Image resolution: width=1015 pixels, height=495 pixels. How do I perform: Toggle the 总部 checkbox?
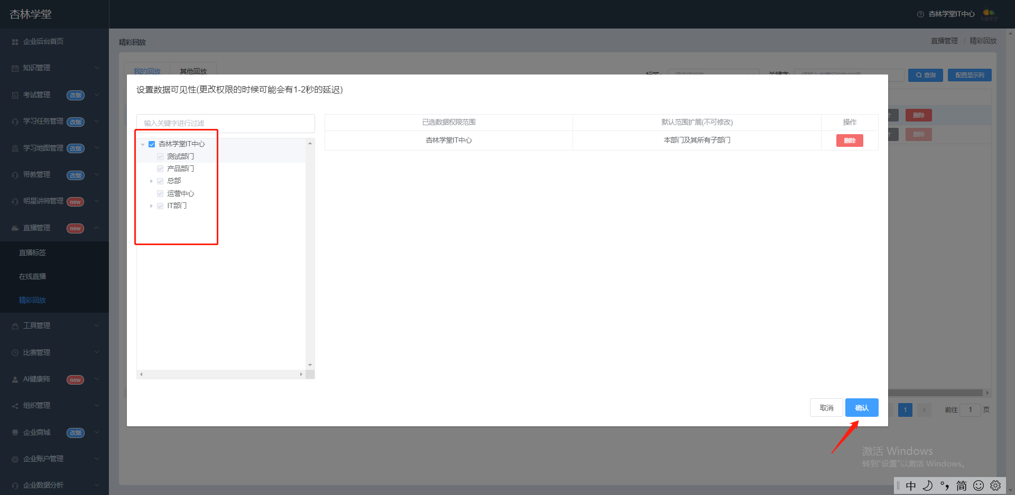pyautogui.click(x=160, y=181)
